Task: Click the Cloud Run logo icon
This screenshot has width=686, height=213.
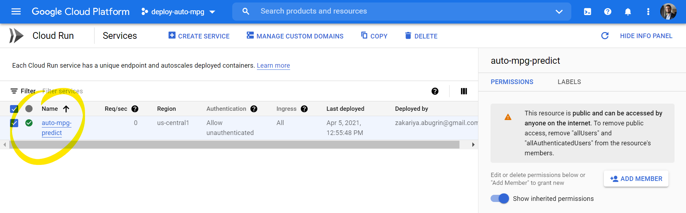Action: [16, 36]
